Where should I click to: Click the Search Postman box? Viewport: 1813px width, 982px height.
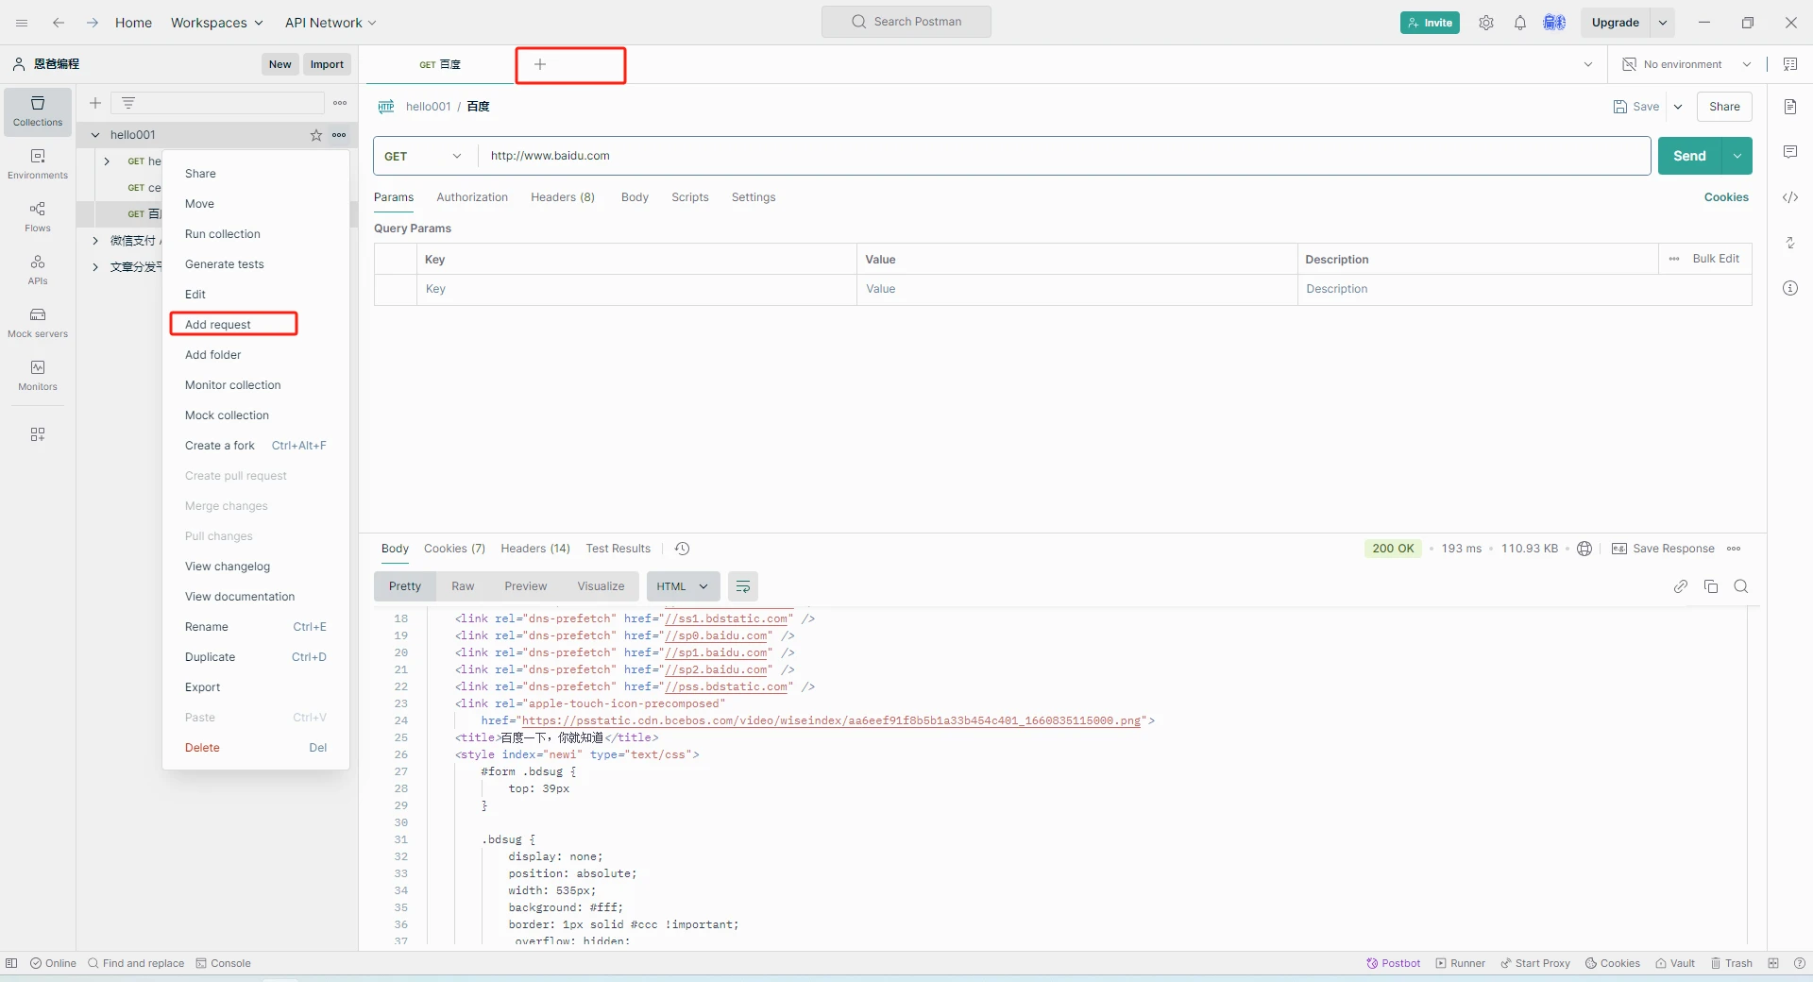pos(906,22)
